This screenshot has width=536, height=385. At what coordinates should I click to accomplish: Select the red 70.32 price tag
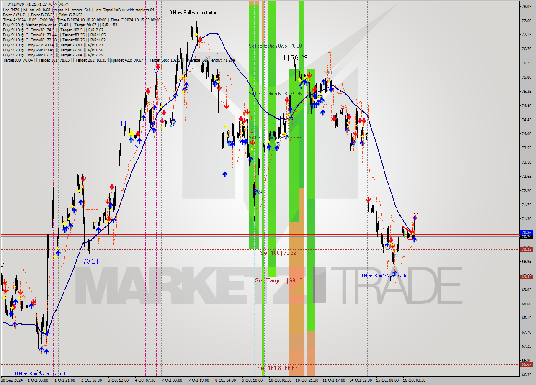526,249
